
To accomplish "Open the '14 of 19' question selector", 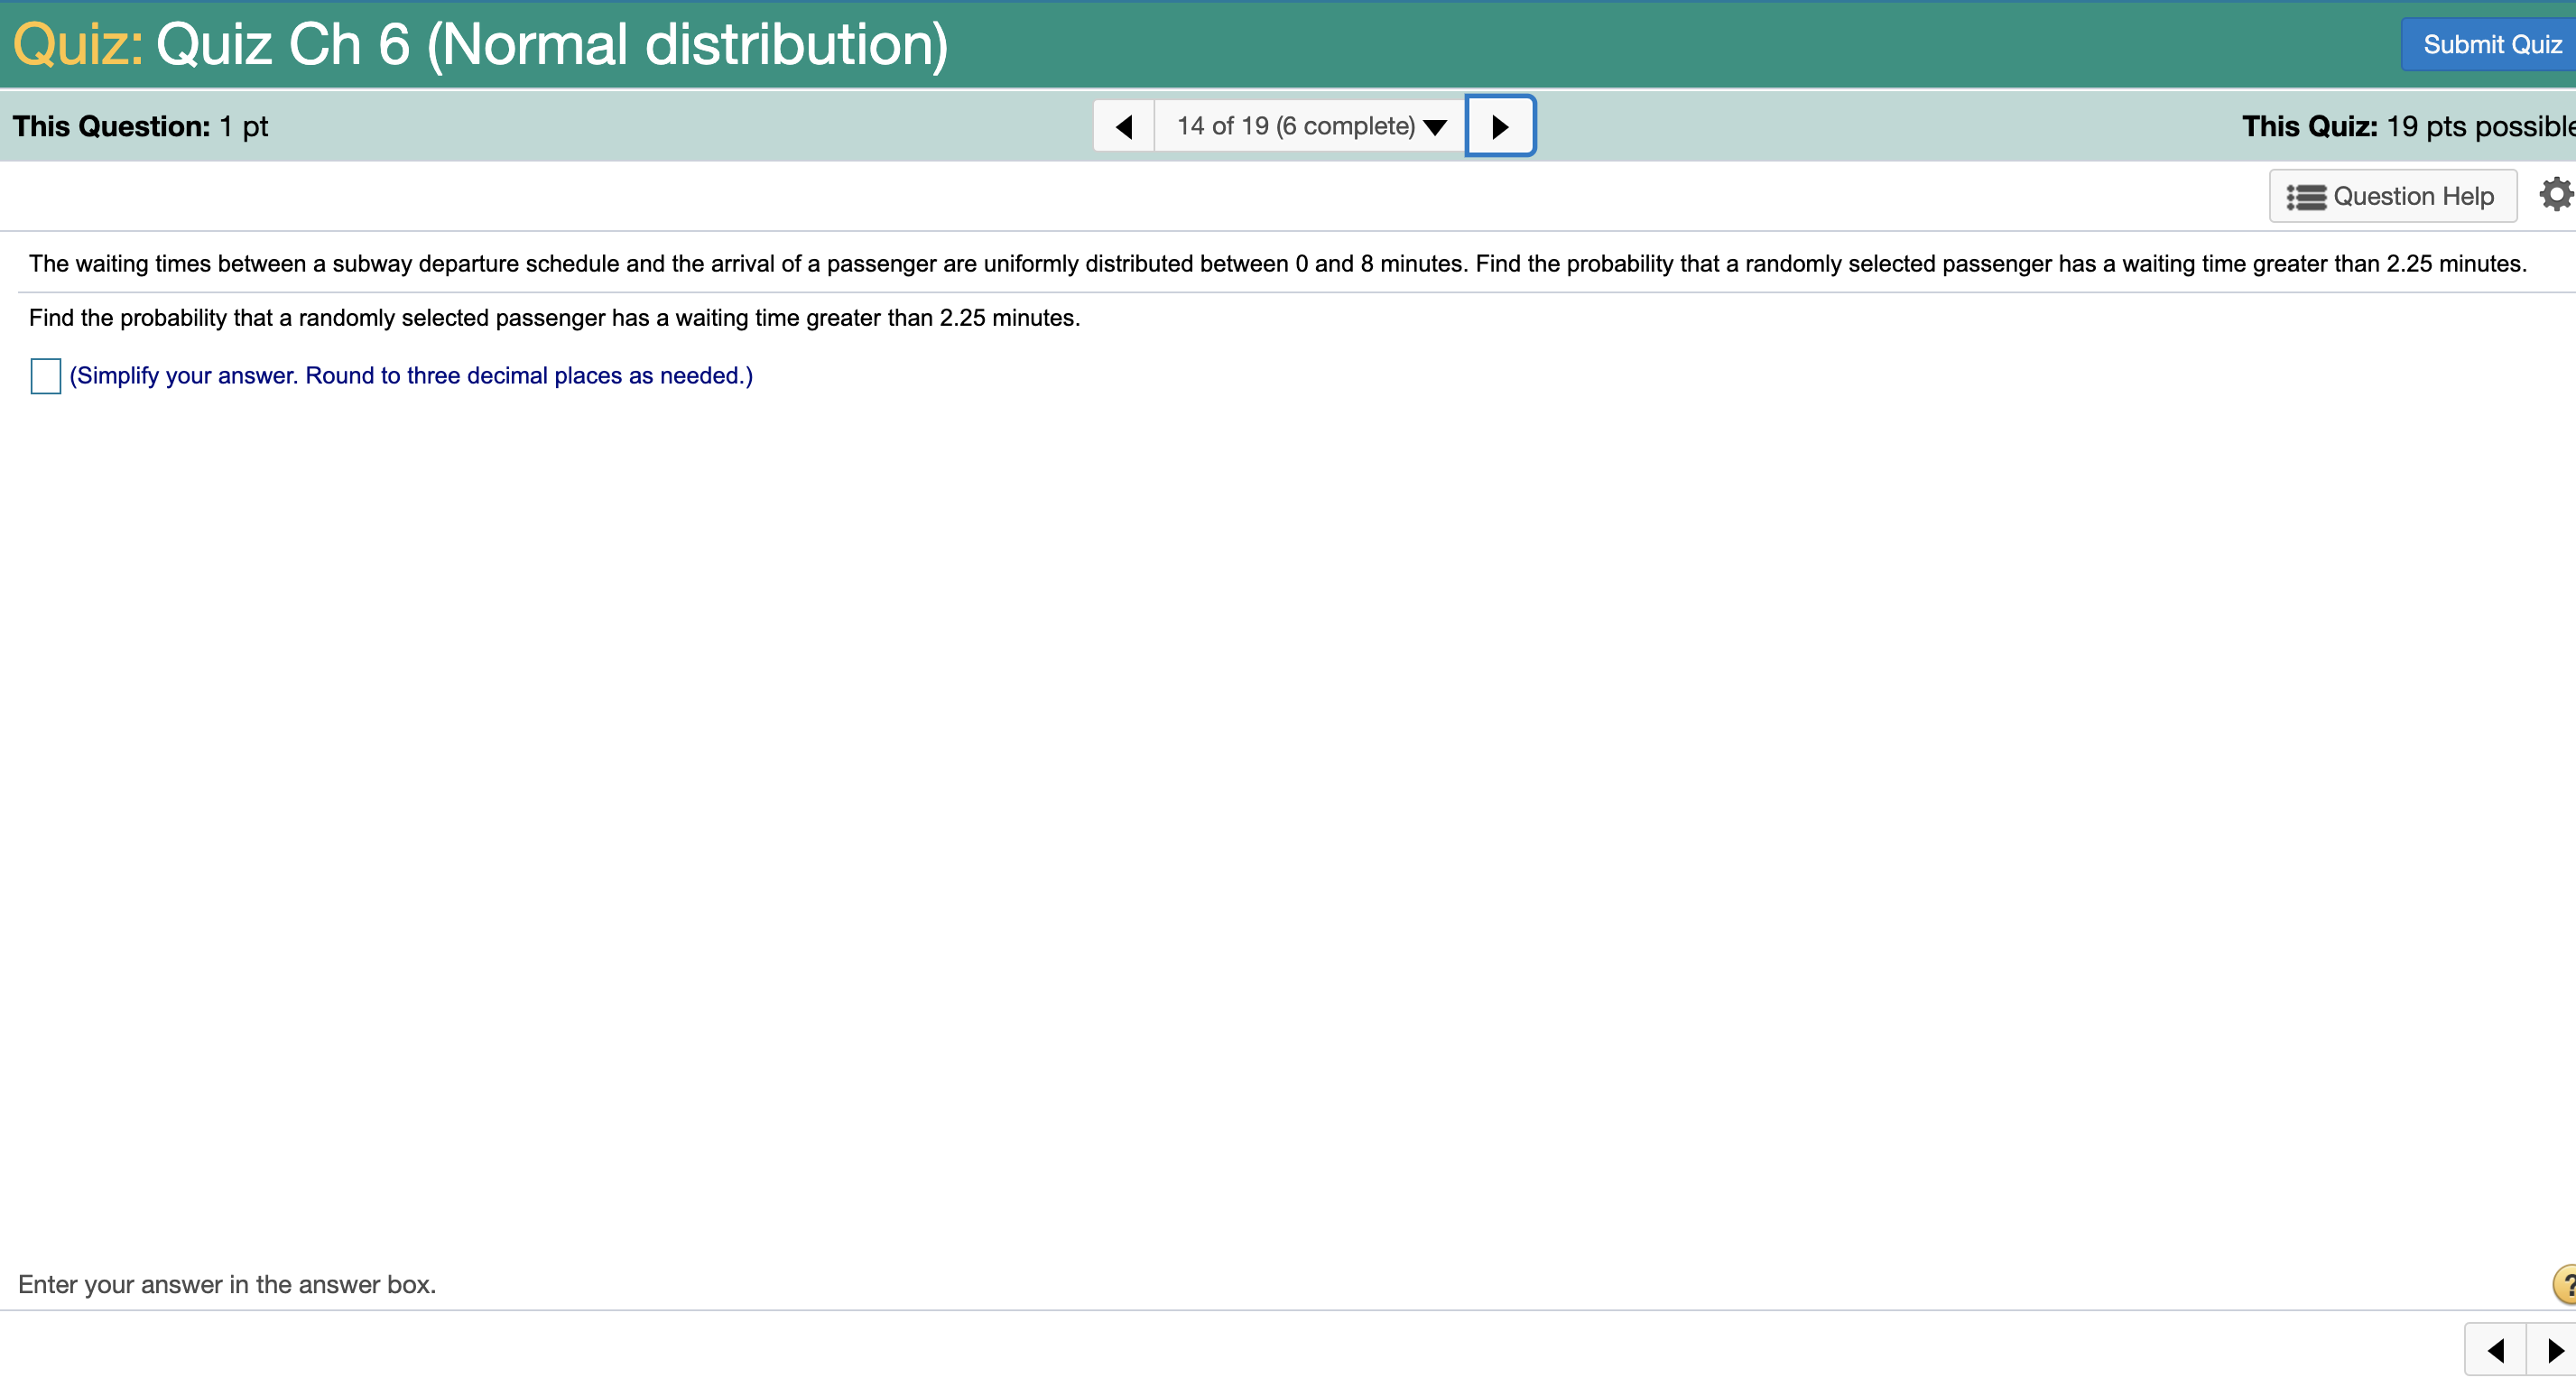I will click(1295, 126).
